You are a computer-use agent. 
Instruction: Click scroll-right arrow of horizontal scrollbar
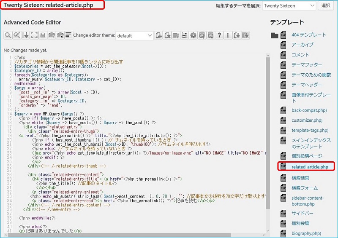pos(264,235)
